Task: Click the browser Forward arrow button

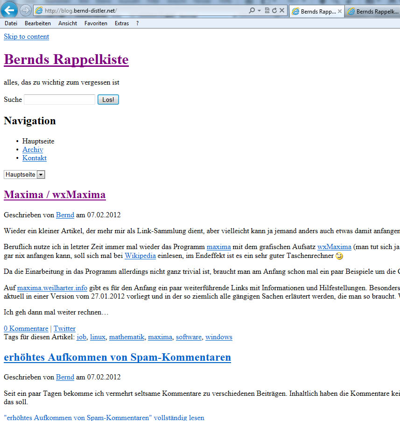Action: tap(26, 10)
